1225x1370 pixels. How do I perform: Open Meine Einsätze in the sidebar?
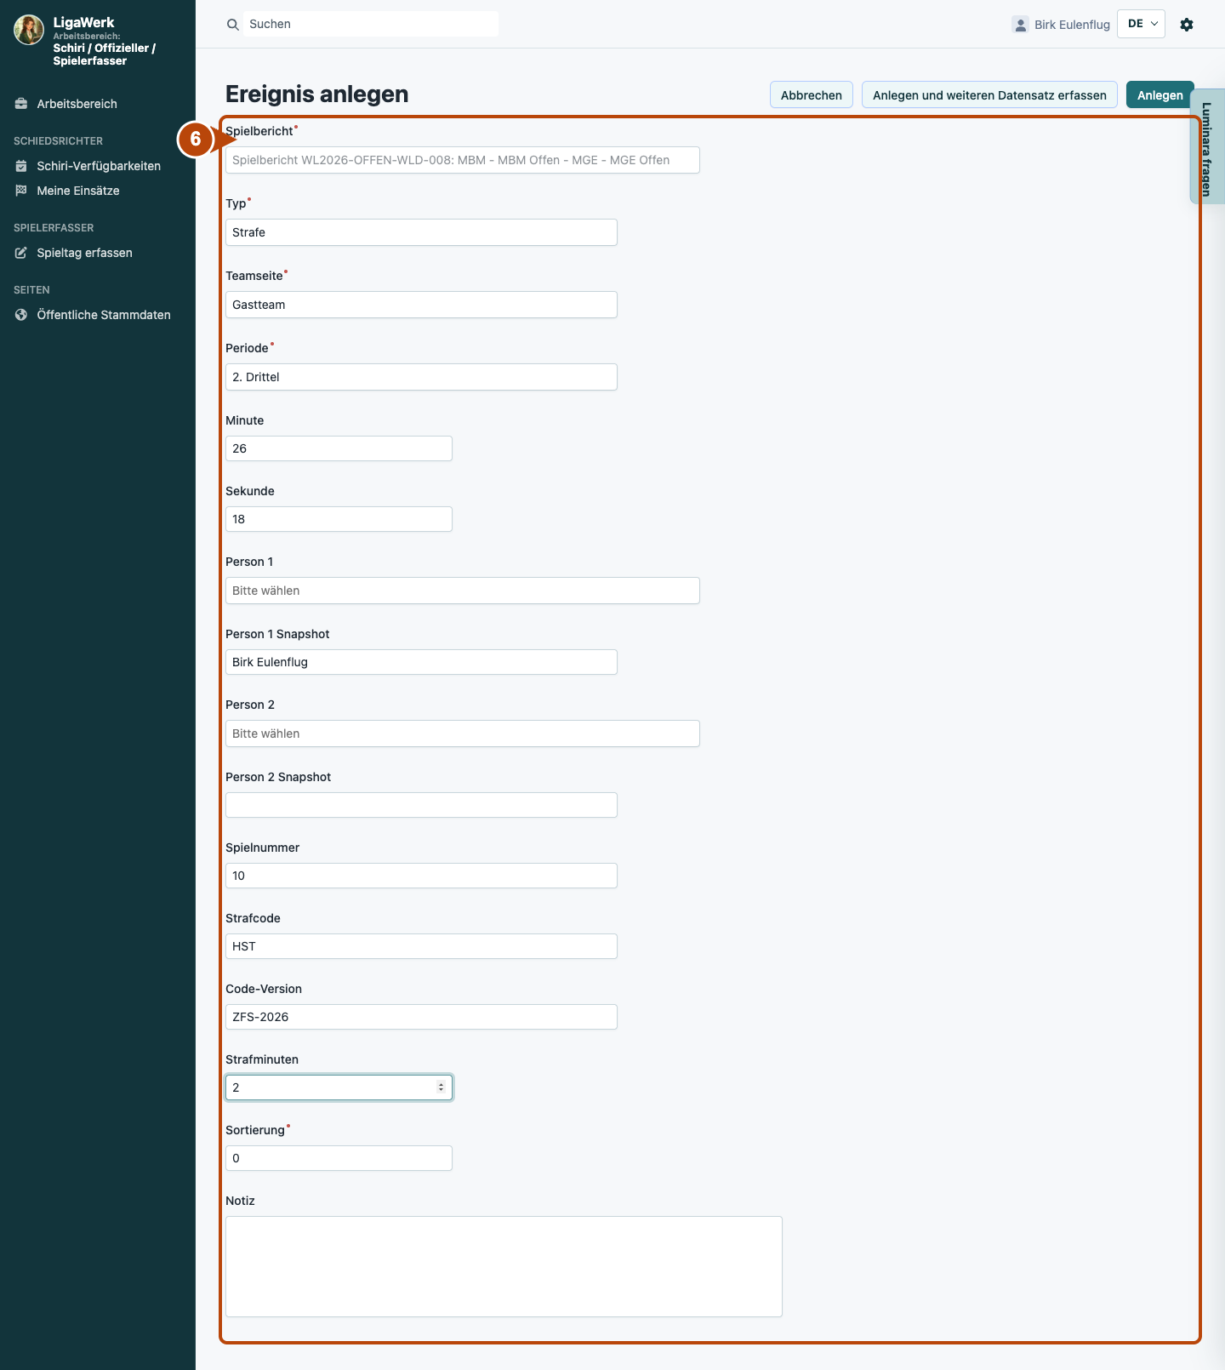(x=78, y=191)
